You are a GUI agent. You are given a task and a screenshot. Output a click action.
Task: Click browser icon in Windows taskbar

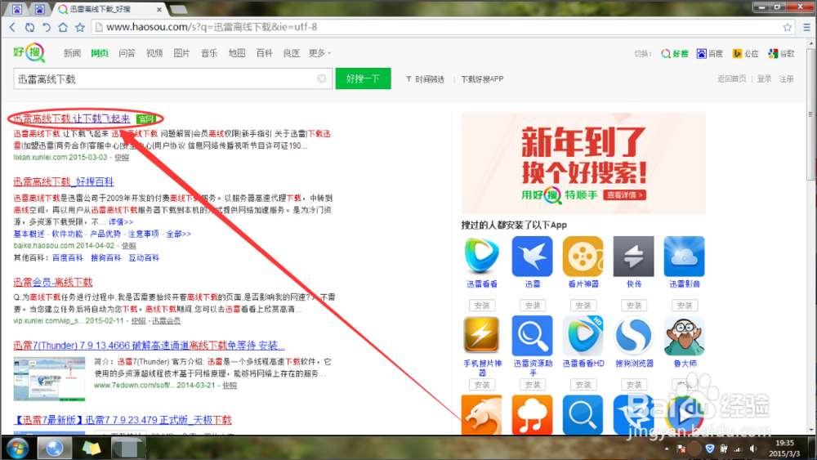pyautogui.click(x=54, y=448)
